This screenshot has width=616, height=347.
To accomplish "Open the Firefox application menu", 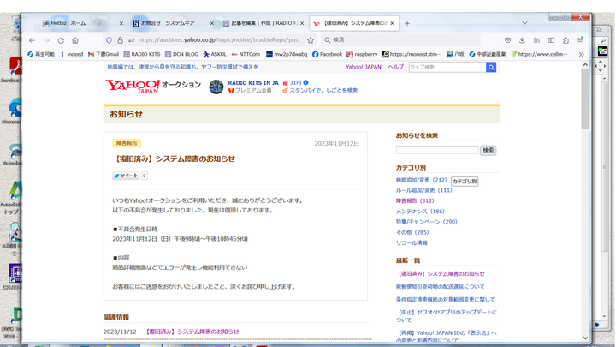I will click(x=581, y=40).
